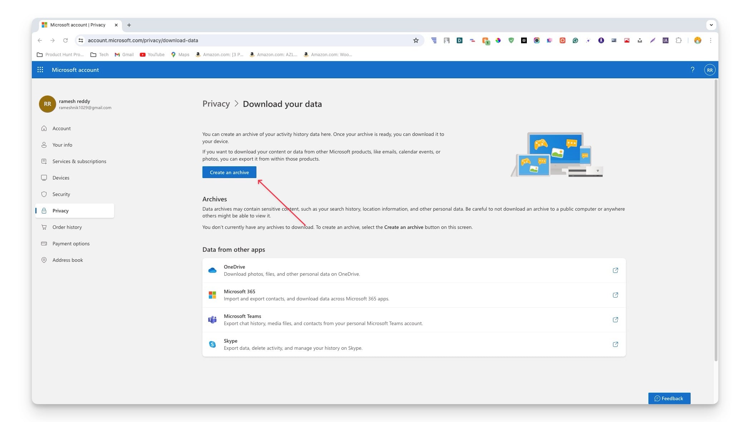Click the Chrome profile avatar
750x422 pixels.
pos(697,40)
